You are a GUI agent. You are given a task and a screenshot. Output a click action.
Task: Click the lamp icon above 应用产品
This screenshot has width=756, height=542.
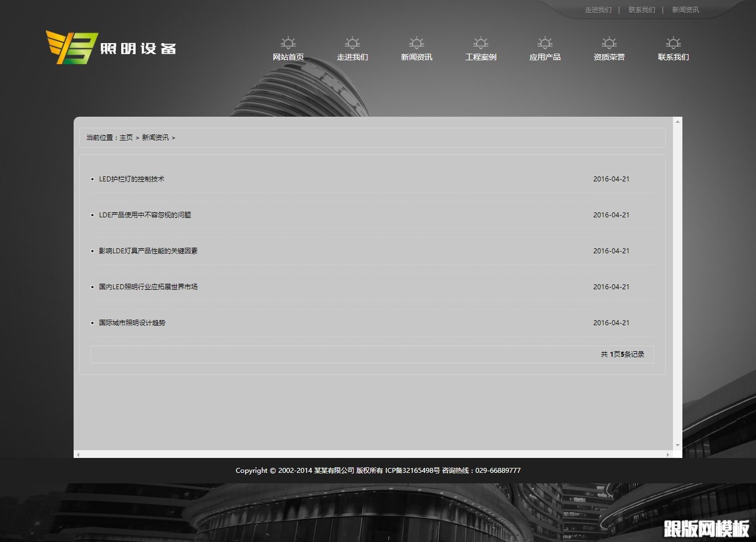(545, 43)
